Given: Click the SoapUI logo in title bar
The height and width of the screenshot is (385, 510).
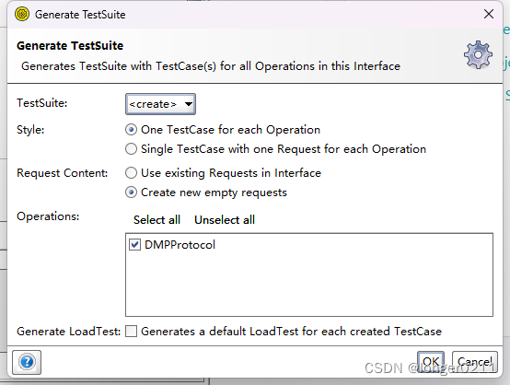Looking at the screenshot, I should point(22,15).
